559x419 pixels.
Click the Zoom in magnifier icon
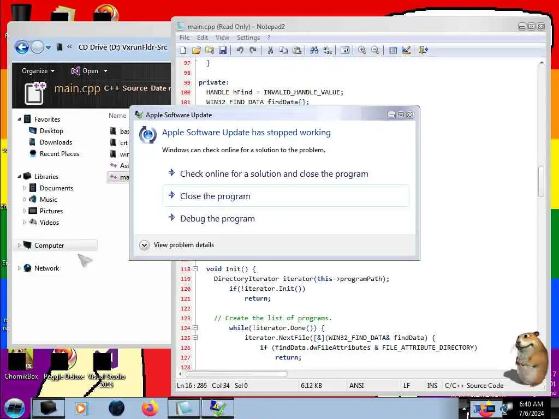click(x=362, y=50)
